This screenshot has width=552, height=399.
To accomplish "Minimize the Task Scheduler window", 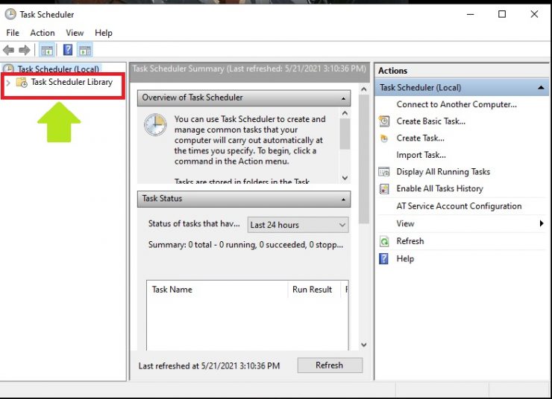I will click(x=471, y=14).
